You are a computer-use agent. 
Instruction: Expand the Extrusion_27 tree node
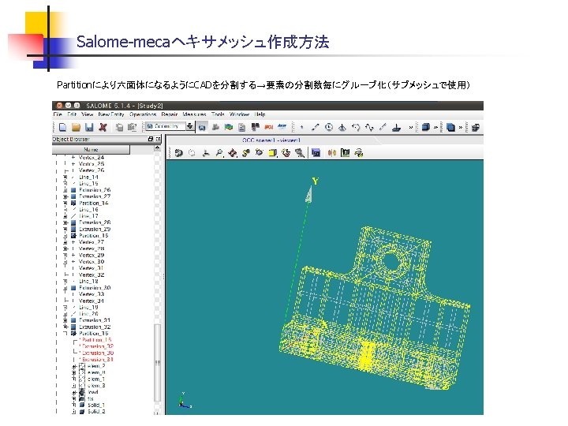pyautogui.click(x=65, y=196)
